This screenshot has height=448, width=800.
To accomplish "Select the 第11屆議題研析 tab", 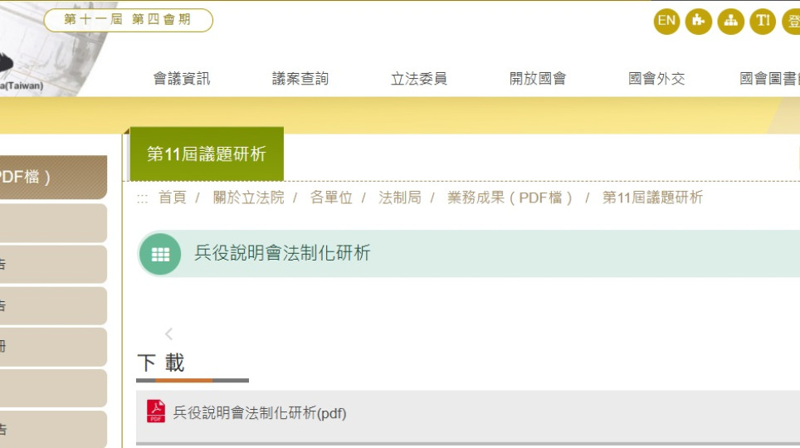I will point(207,154).
